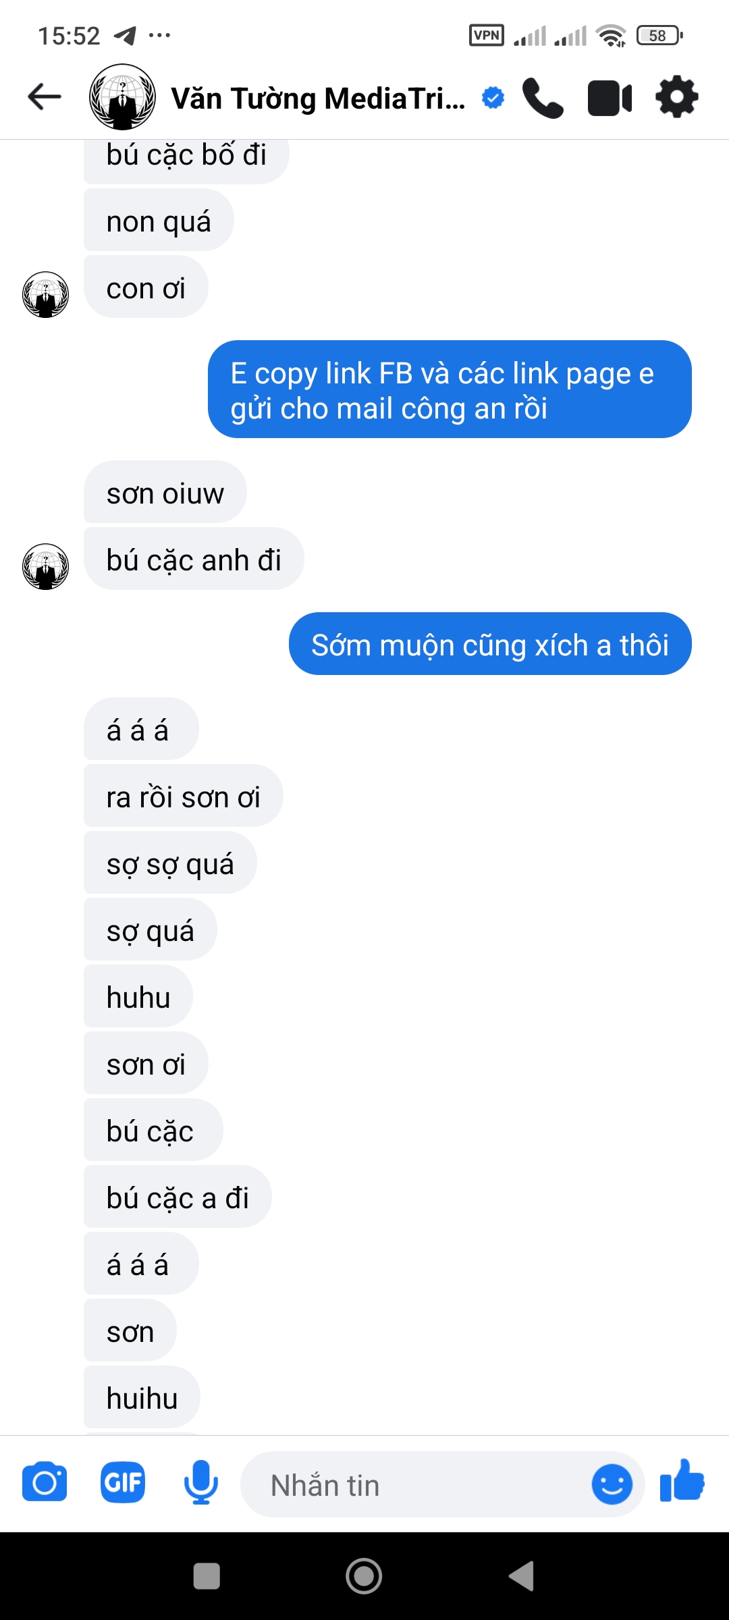
Task: Start a voice call with Văn Tường
Action: point(544,97)
